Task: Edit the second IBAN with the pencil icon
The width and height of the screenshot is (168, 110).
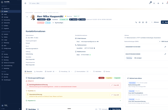Action: click(x=165, y=54)
